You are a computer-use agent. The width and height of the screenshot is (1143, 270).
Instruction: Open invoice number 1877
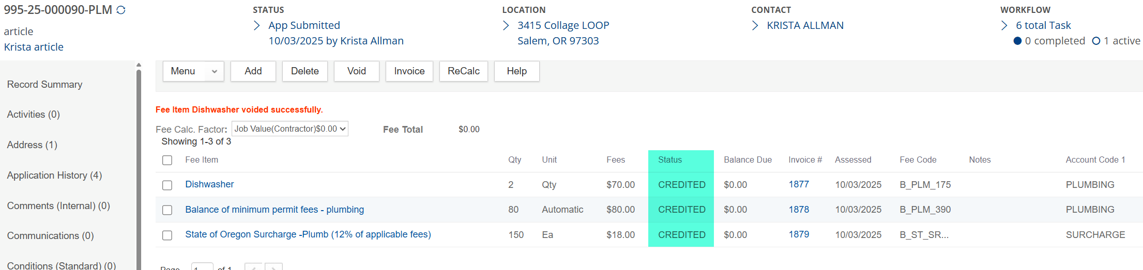tap(799, 184)
